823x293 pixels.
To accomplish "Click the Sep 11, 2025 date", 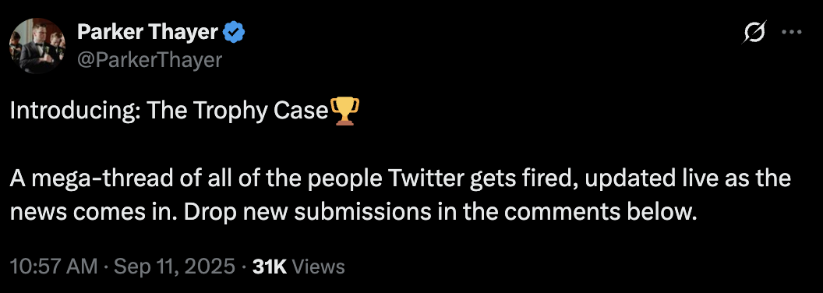I will pyautogui.click(x=175, y=267).
